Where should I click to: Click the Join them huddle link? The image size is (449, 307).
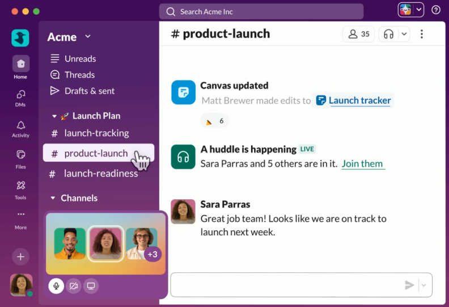[x=362, y=164]
